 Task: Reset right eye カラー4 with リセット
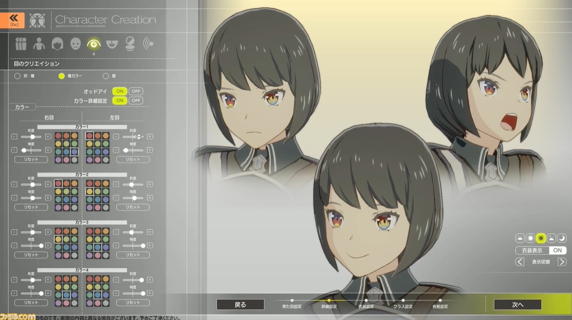point(31,303)
